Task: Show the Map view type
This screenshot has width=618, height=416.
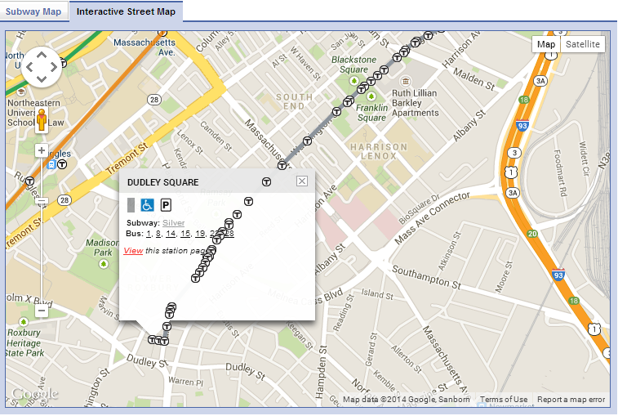Action: point(546,44)
